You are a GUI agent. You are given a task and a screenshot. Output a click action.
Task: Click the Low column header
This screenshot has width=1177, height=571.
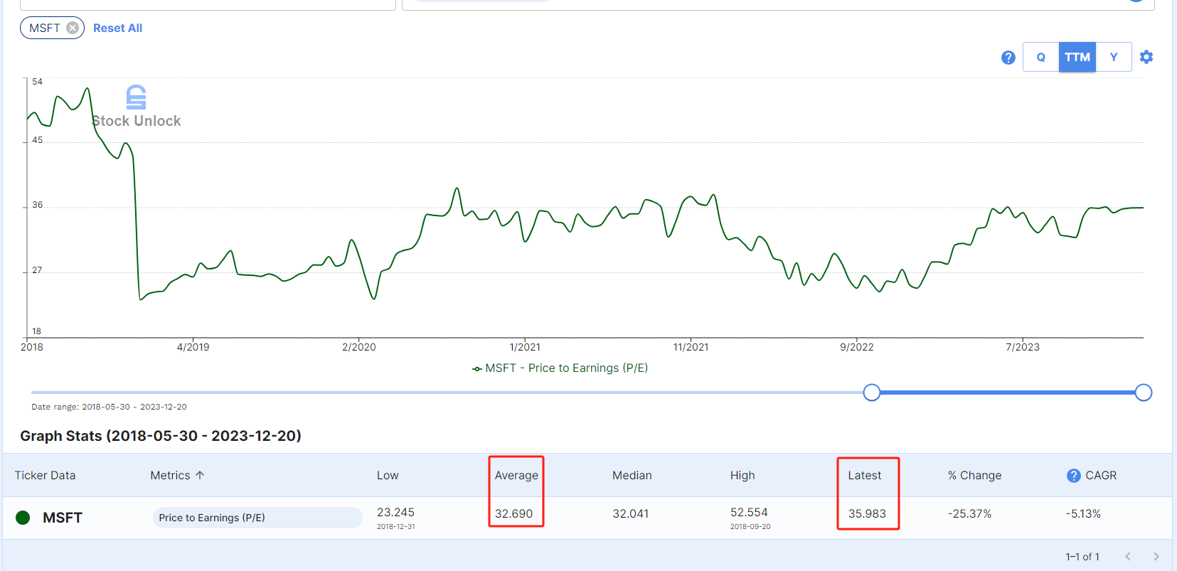point(388,475)
